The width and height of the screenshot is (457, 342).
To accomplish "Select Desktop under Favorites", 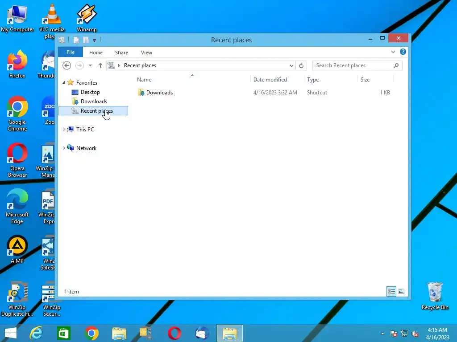I will tap(90, 92).
